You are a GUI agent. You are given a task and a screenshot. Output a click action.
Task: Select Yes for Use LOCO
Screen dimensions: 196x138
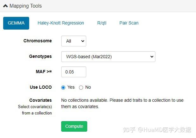(x=63, y=87)
